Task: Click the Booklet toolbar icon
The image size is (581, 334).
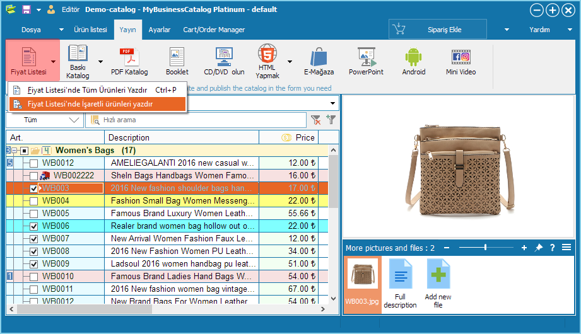Action: click(177, 62)
